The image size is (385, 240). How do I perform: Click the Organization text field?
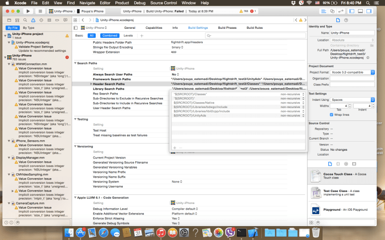[x=352, y=78]
